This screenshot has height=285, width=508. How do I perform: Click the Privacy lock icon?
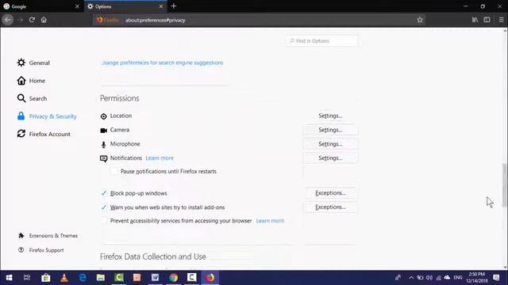click(21, 116)
